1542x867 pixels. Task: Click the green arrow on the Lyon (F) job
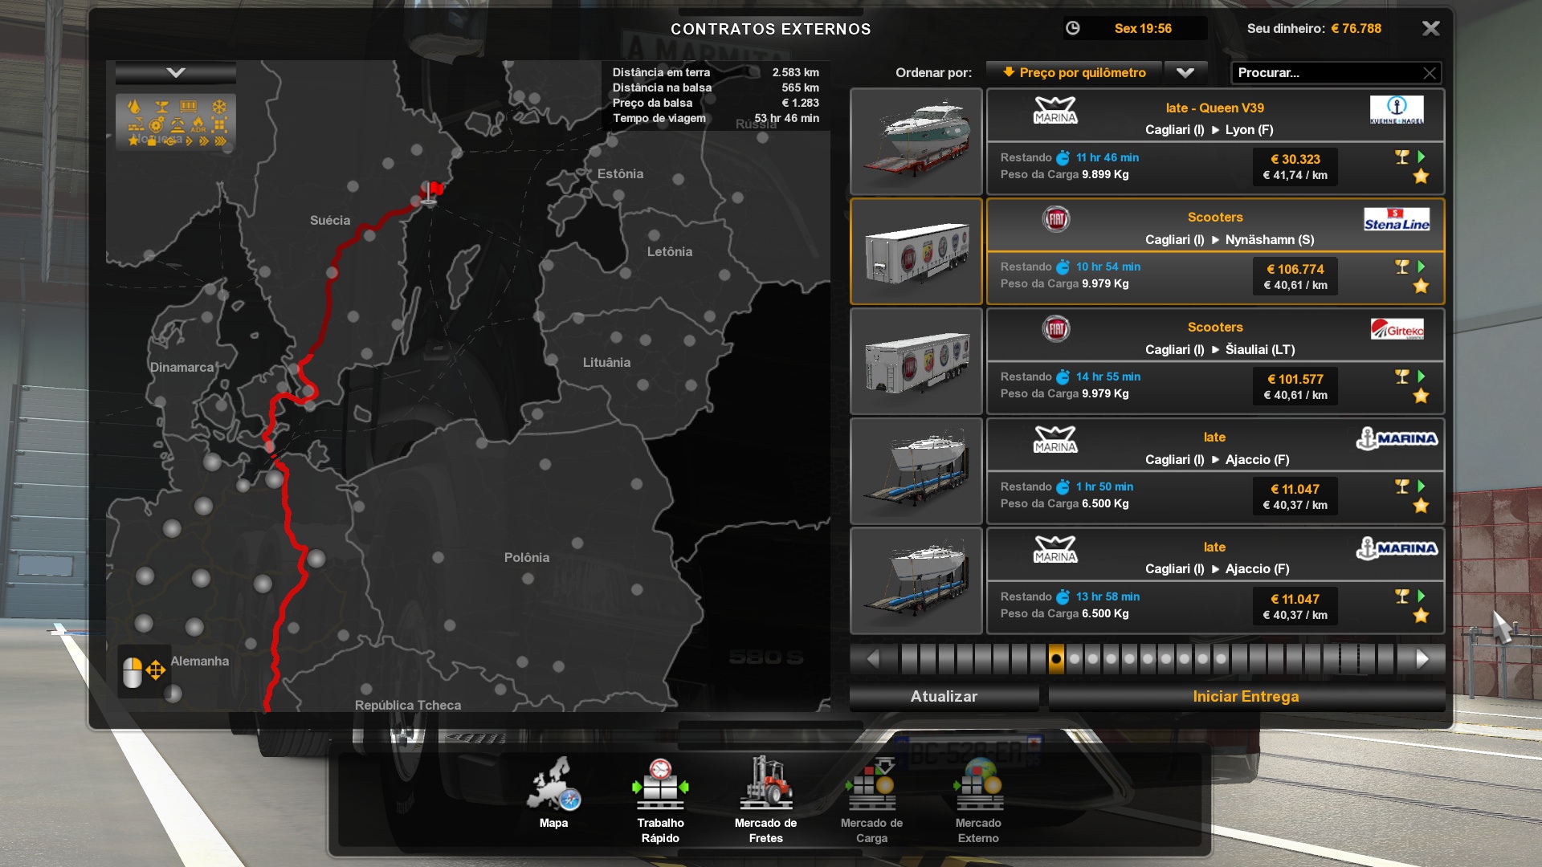[1422, 157]
